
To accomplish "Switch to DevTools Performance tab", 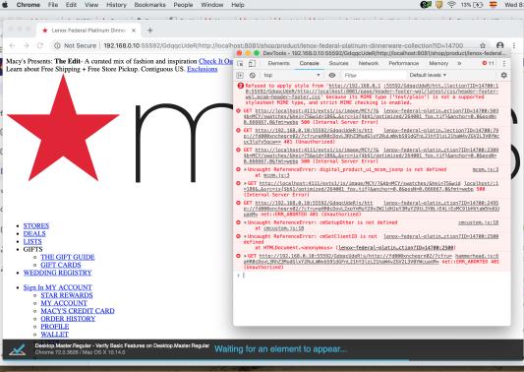I will 404,63.
